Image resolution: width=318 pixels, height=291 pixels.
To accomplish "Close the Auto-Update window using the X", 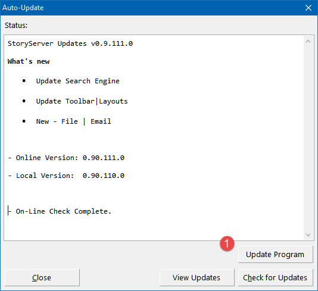I will (308, 8).
